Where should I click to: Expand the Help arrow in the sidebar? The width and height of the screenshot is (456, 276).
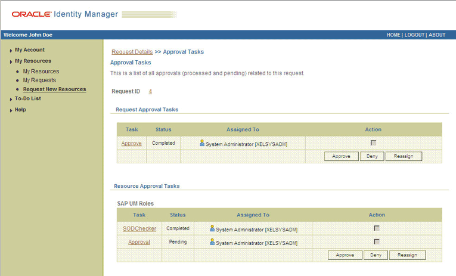click(11, 110)
